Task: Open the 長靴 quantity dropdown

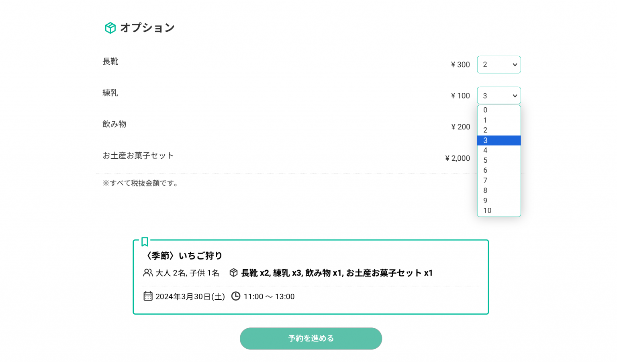Action: tap(499, 65)
